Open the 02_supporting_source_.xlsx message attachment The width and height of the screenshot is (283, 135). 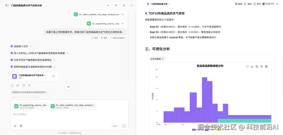tap(106, 24)
